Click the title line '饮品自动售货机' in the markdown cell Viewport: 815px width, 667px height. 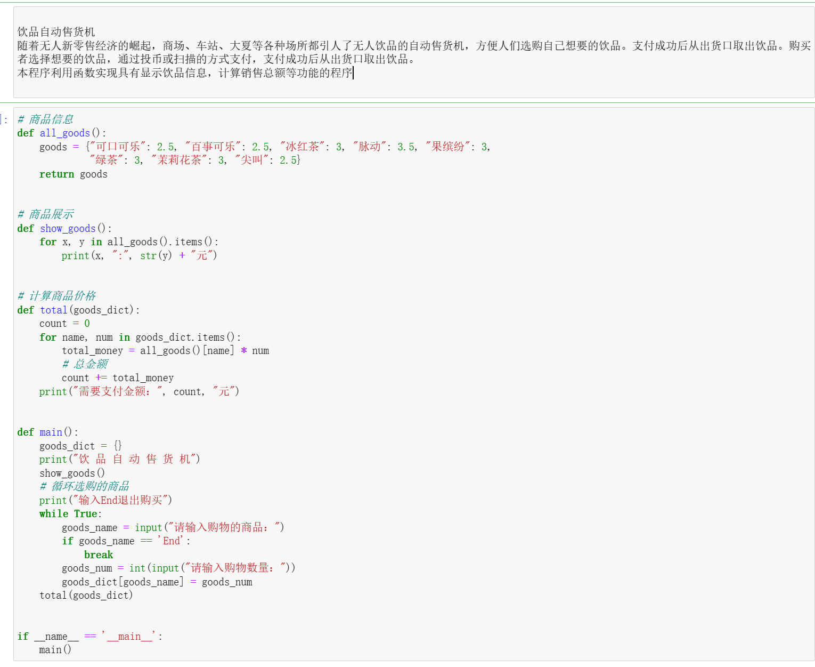click(x=56, y=32)
